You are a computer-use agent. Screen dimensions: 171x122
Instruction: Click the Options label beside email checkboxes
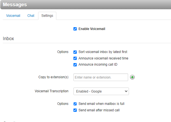[63, 104]
